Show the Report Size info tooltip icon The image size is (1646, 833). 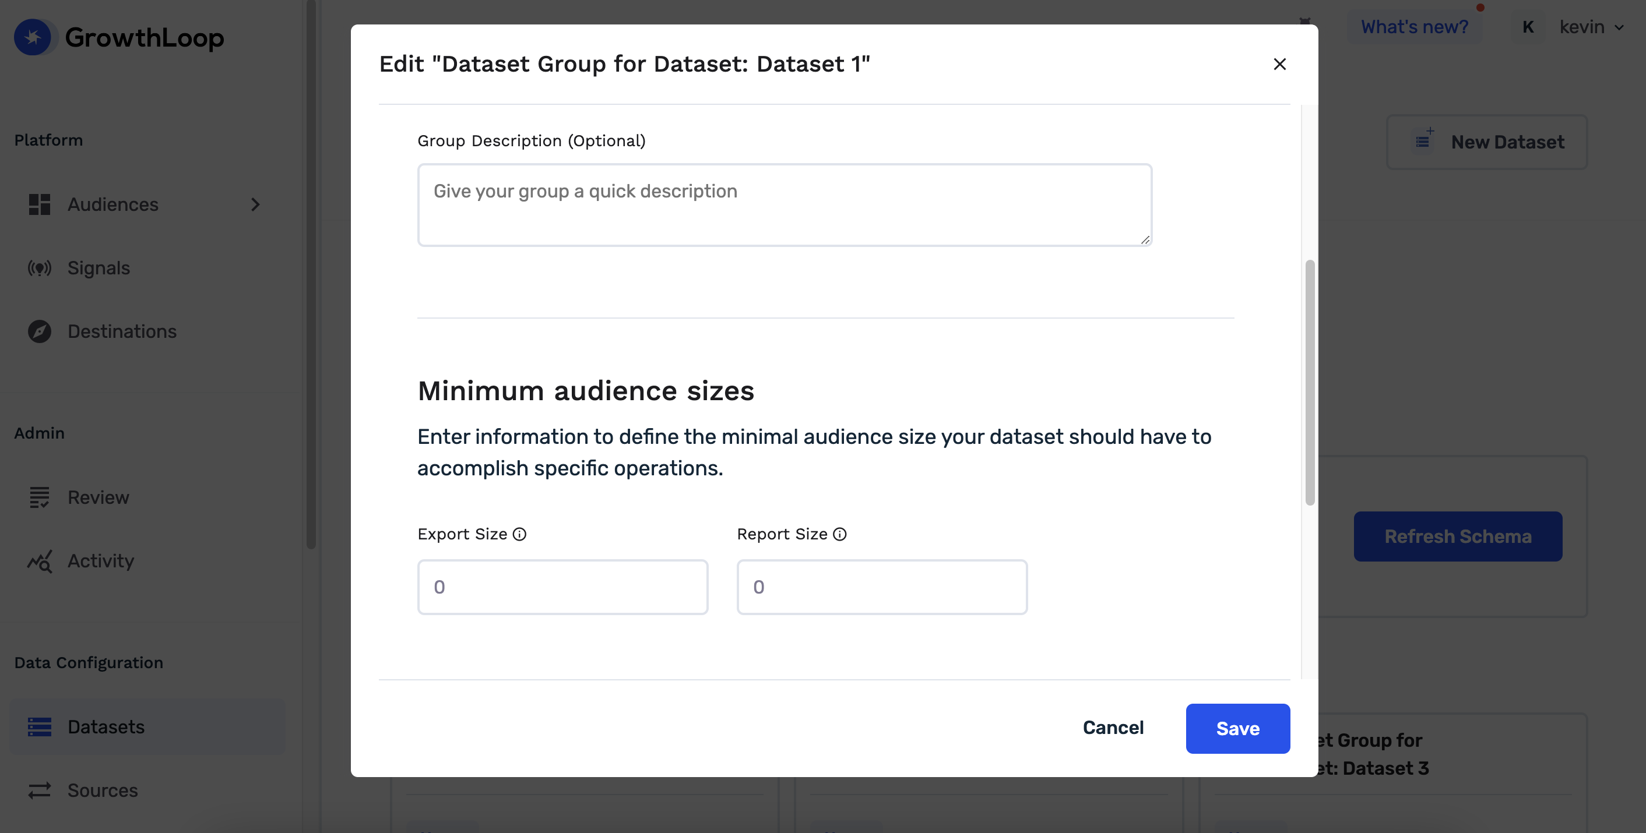click(840, 534)
